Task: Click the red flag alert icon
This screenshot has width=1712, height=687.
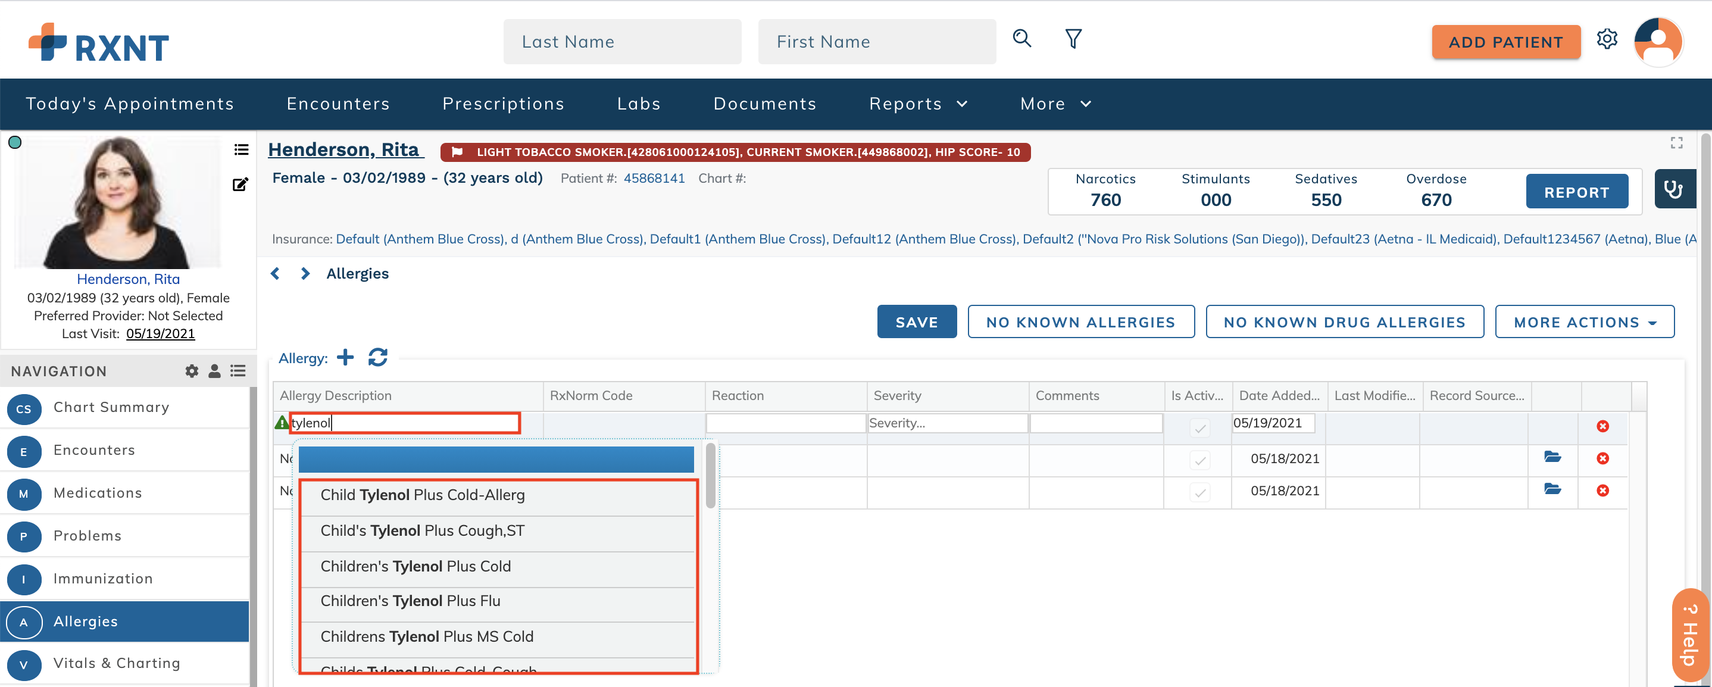Action: click(457, 152)
